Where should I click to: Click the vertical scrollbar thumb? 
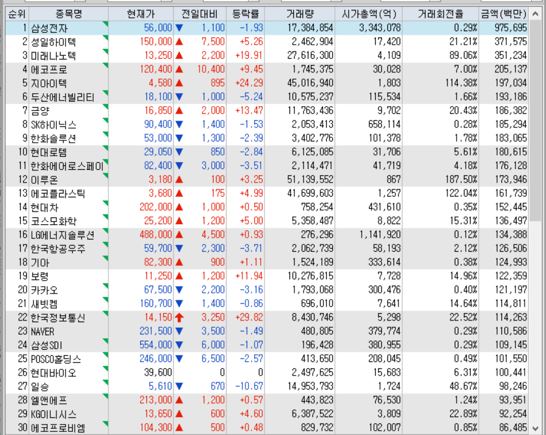coord(535,120)
